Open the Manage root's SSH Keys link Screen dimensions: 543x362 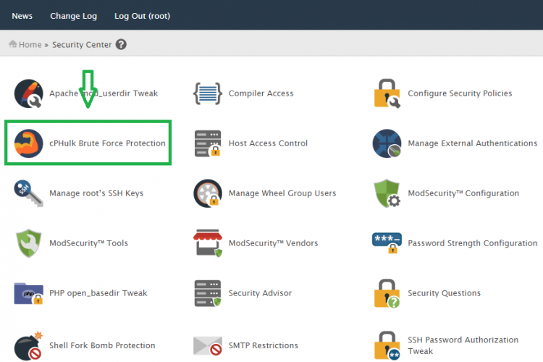pyautogui.click(x=96, y=193)
